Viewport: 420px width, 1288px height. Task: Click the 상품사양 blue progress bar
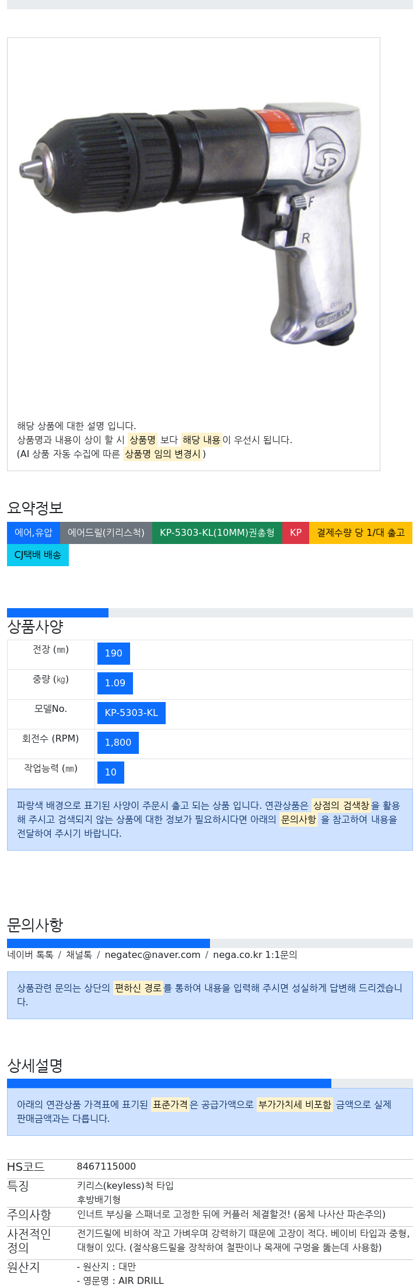coord(58,613)
